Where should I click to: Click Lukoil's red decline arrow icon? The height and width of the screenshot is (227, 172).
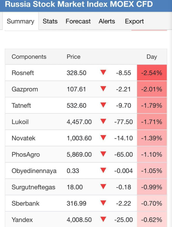[103, 121]
